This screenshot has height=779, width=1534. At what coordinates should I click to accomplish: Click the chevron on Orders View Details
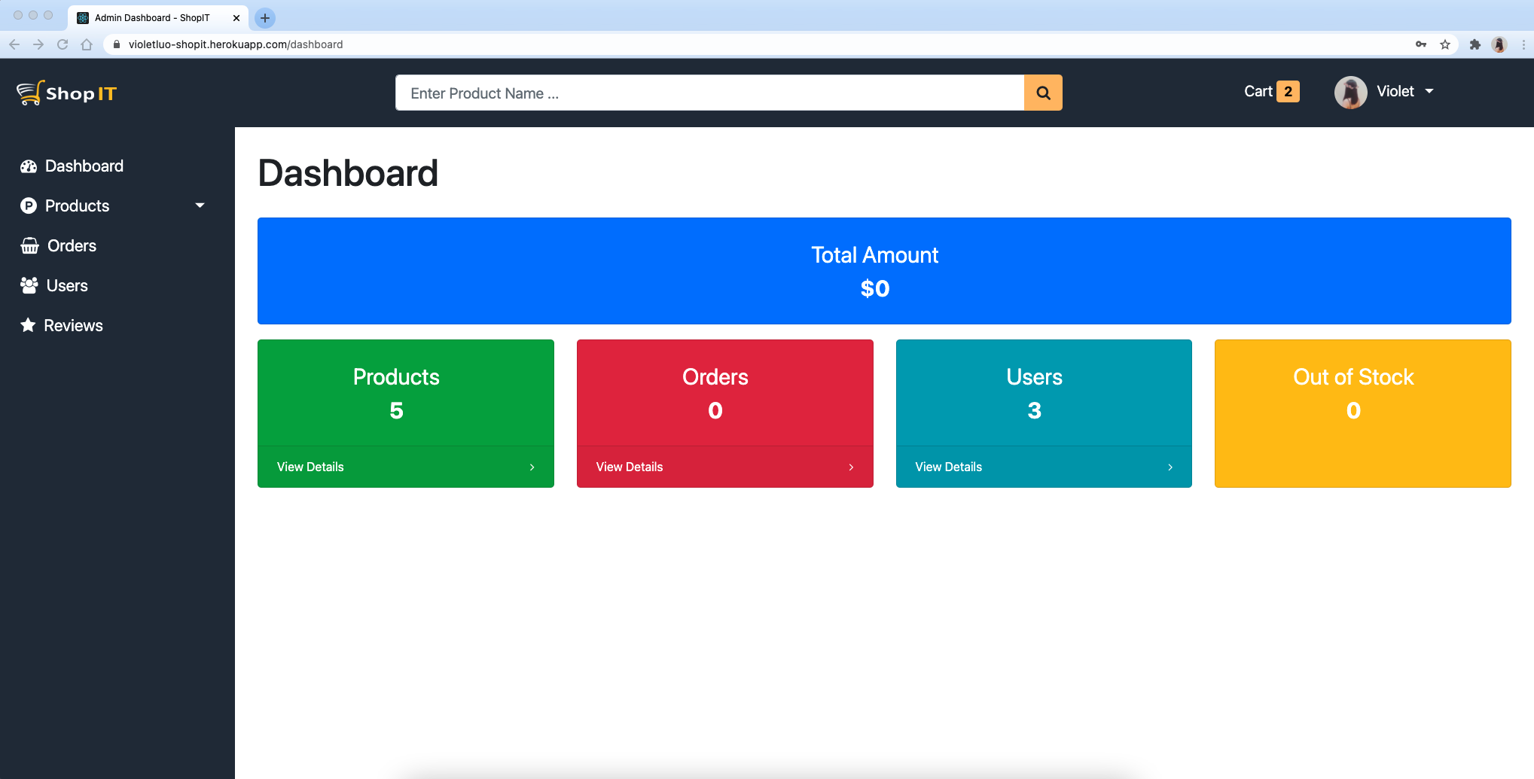click(x=851, y=467)
